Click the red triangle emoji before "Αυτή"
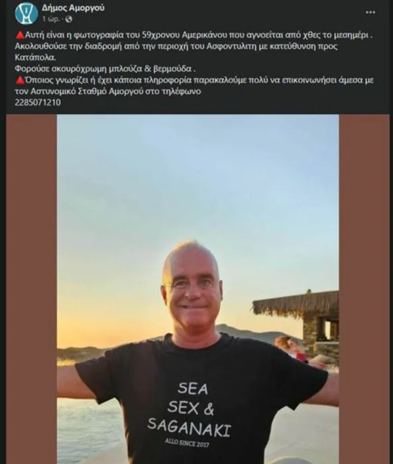 coord(19,35)
